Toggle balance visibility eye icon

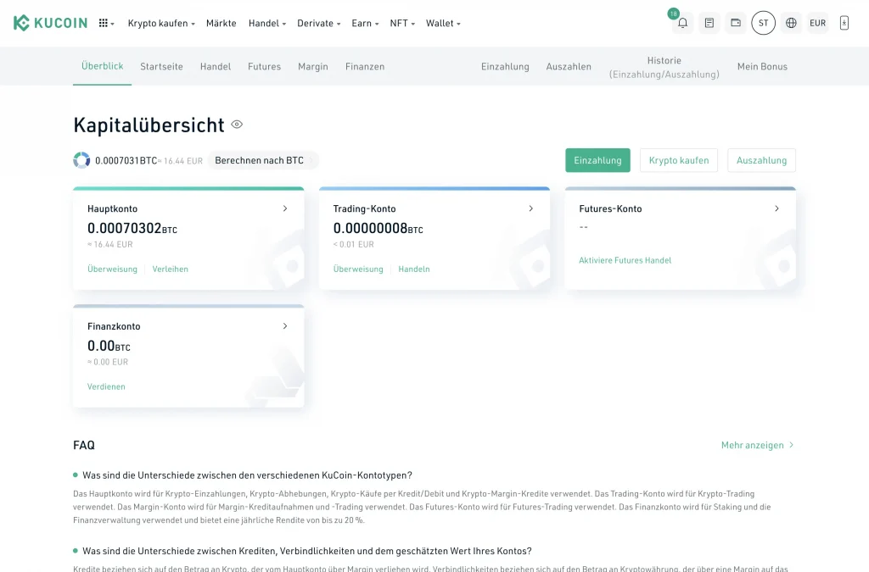coord(237,125)
